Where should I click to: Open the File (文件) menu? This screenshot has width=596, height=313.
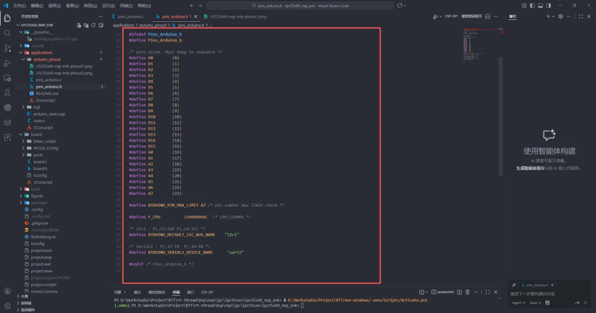pos(19,5)
